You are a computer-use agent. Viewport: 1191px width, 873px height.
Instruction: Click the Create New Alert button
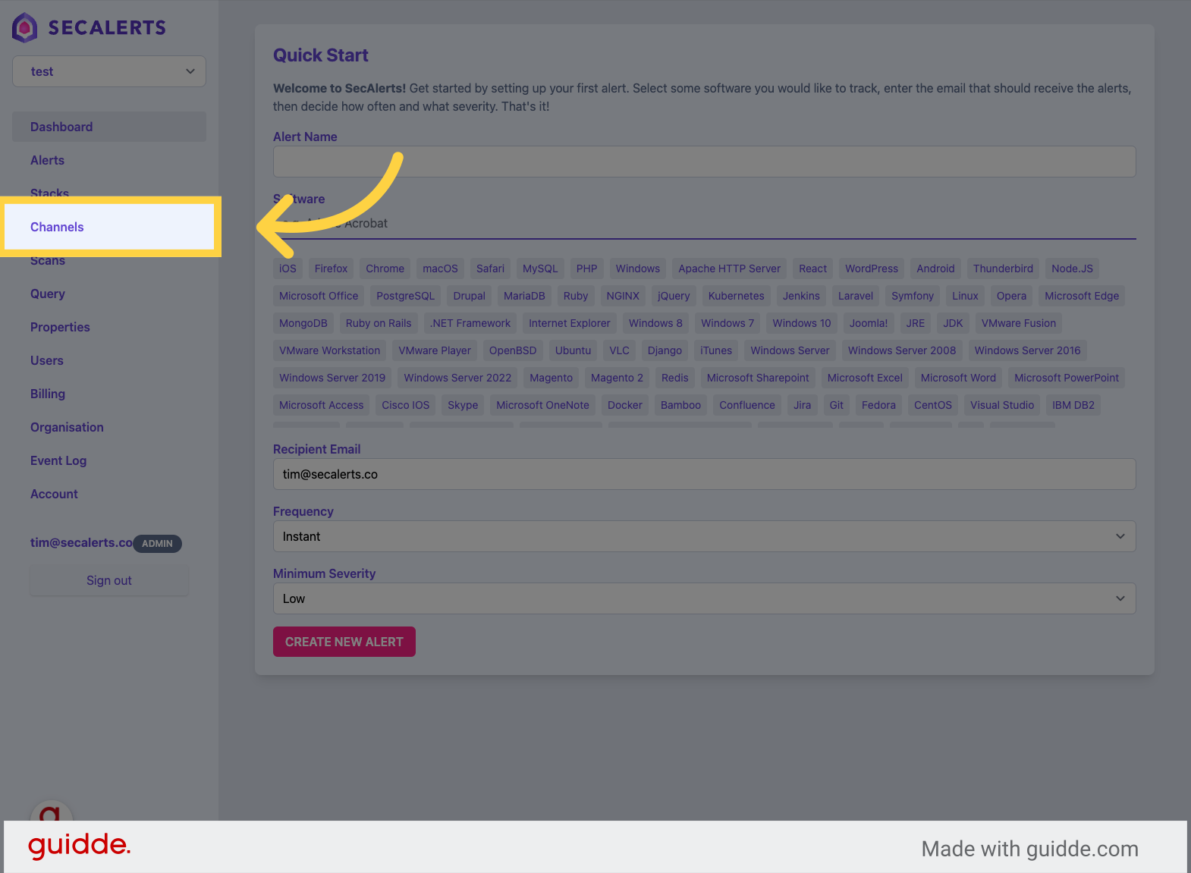click(344, 642)
